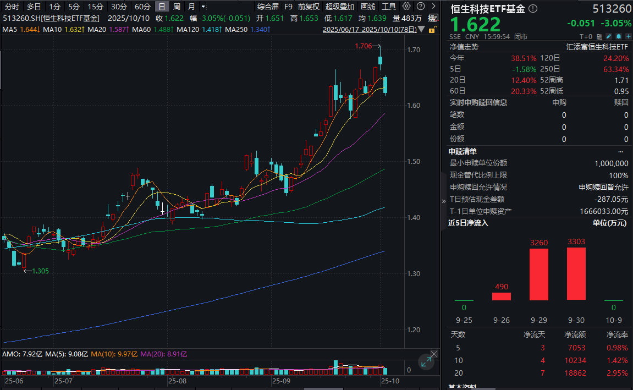633x390 pixels.
Task: Open the settings gear in chart toolbar
Action: click(x=406, y=7)
